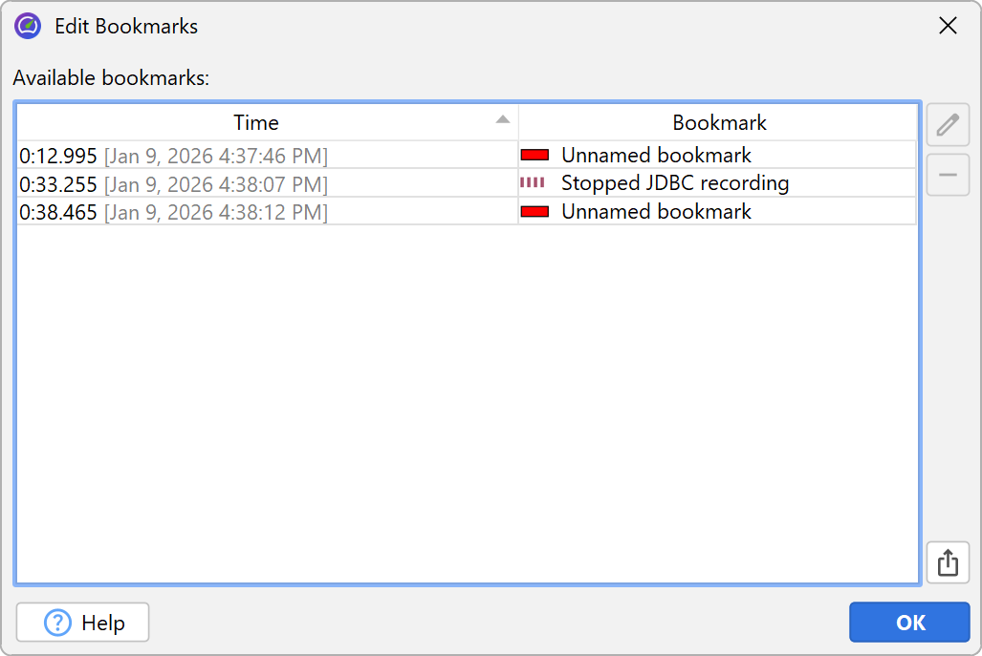This screenshot has width=982, height=656.
Task: Click dashed marker of Stopped JDBC recording
Action: 533,182
